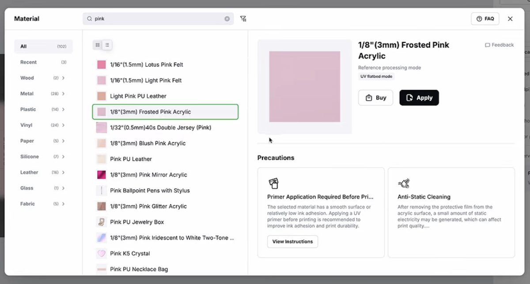Viewport: 530px width, 284px height.
Task: Expand the Wood category
Action: point(63,78)
